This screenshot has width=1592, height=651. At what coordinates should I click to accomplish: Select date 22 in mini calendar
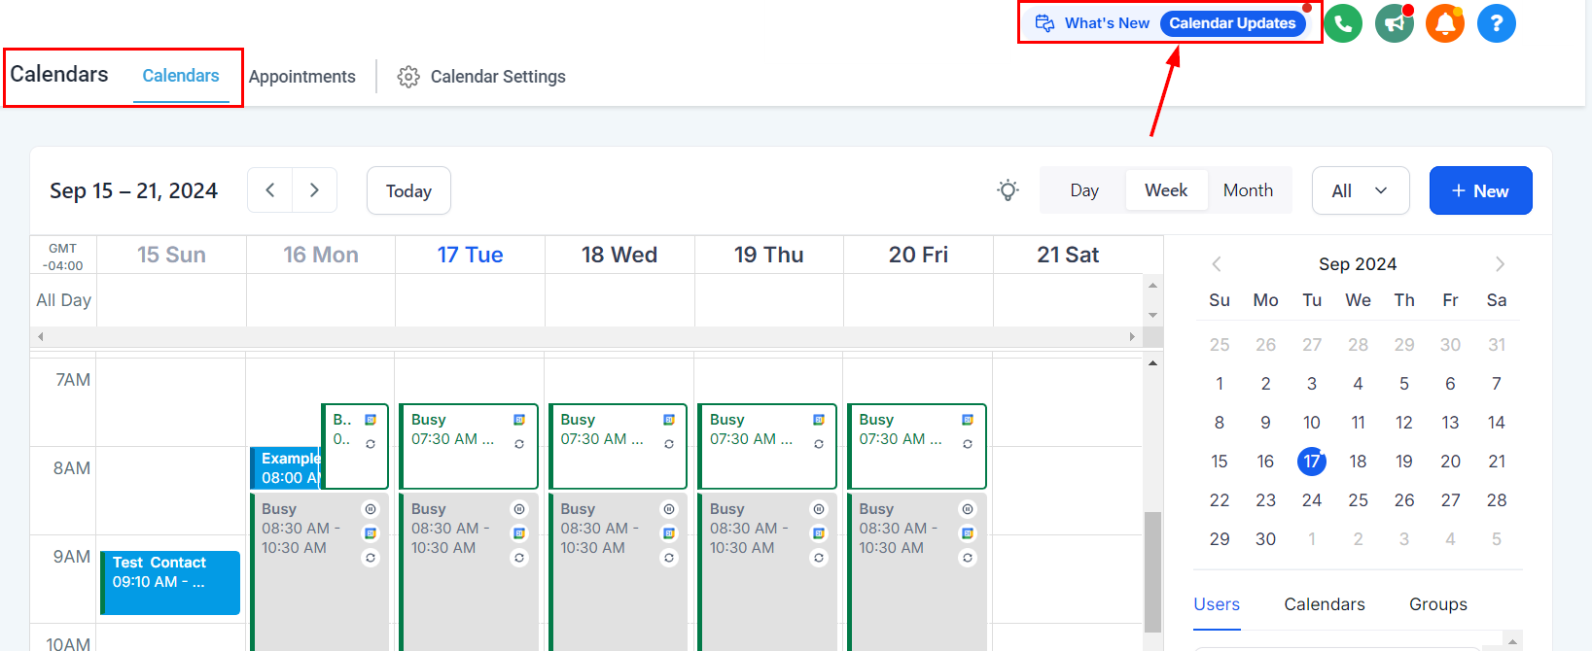coord(1220,500)
